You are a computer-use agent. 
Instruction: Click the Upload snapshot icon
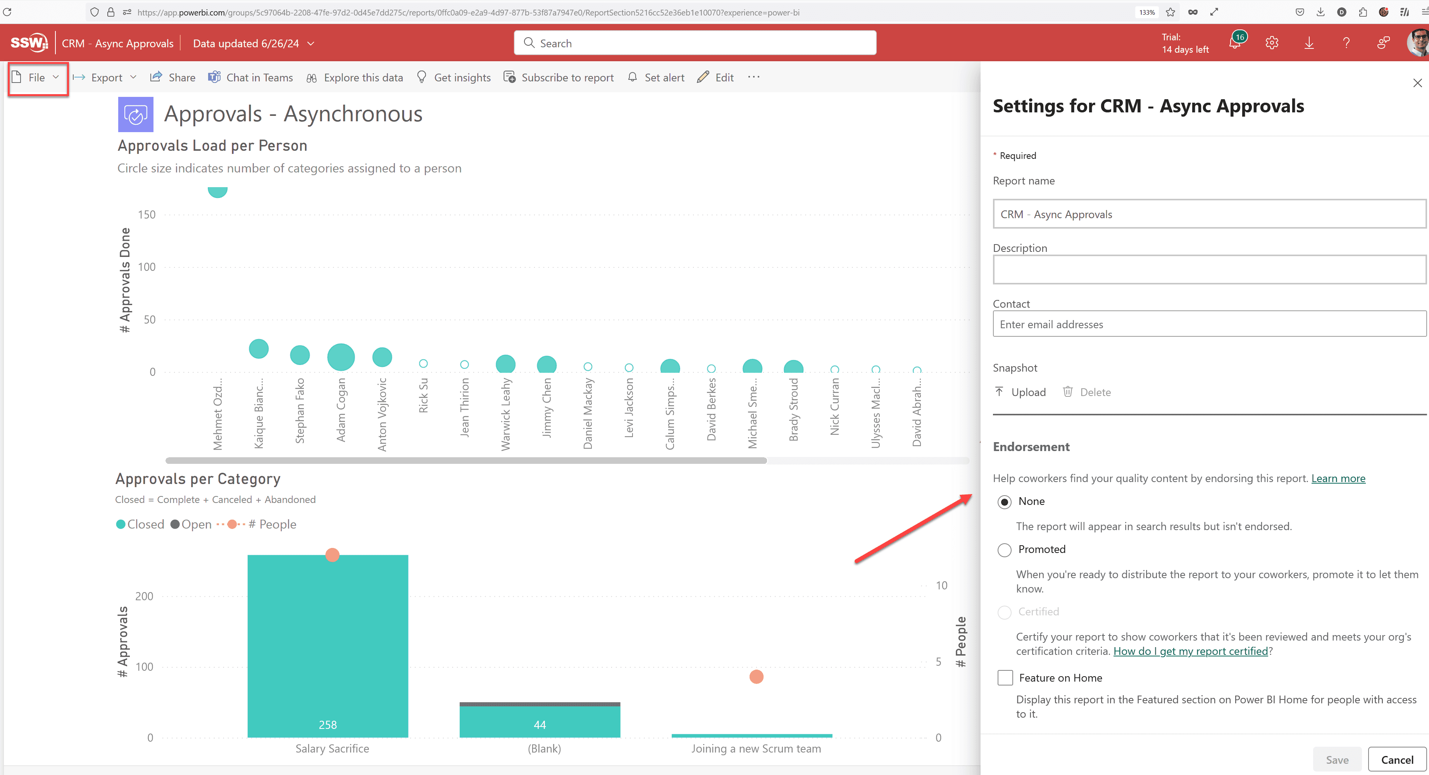999,392
